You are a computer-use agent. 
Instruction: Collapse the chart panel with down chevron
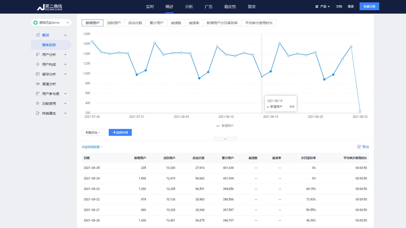[x=225, y=139]
